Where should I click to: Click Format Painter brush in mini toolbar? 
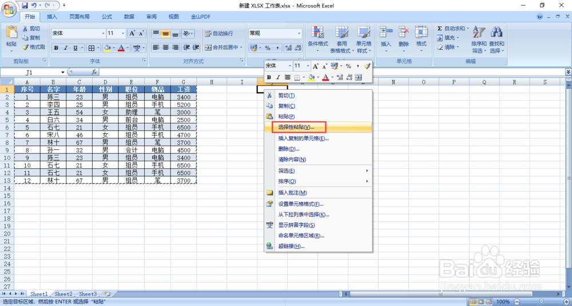367,66
